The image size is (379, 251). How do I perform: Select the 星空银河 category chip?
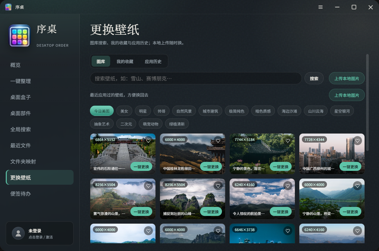pos(342,111)
